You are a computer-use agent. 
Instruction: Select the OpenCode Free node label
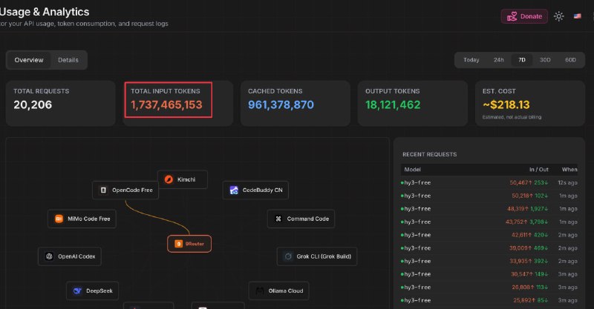point(132,190)
